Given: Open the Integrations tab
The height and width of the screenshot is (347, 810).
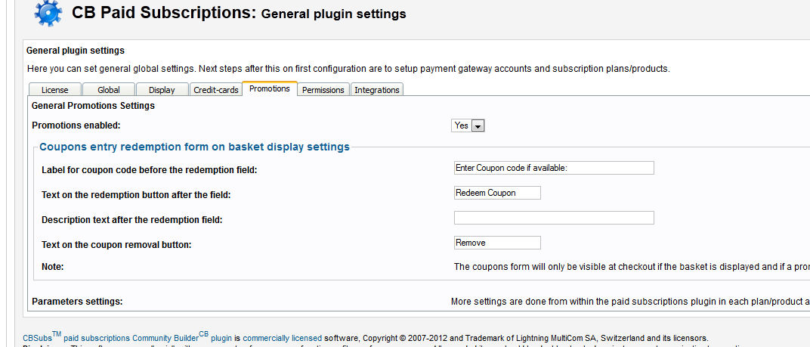Looking at the screenshot, I should coord(376,89).
